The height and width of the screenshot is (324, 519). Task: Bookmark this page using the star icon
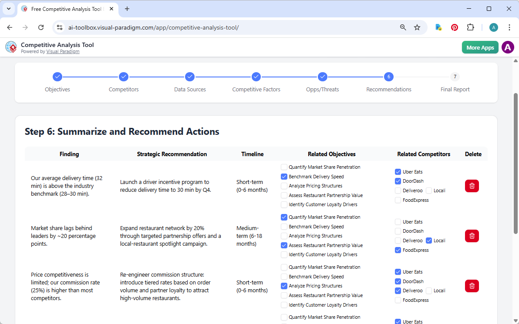click(x=417, y=27)
